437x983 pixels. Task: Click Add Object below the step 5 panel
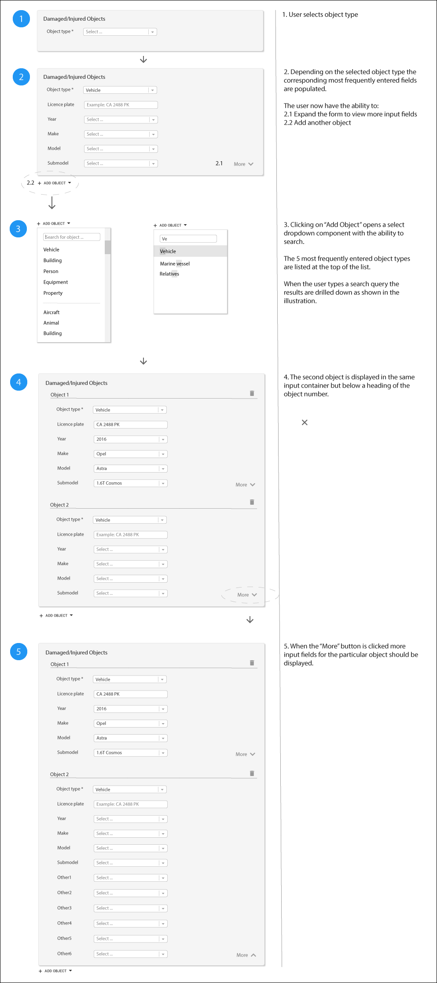[x=55, y=971]
